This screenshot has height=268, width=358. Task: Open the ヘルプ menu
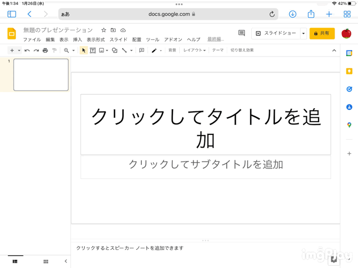194,39
